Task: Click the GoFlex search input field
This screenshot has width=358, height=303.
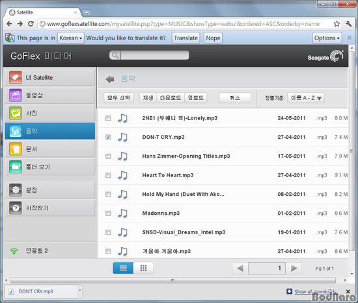Action: coord(154,55)
